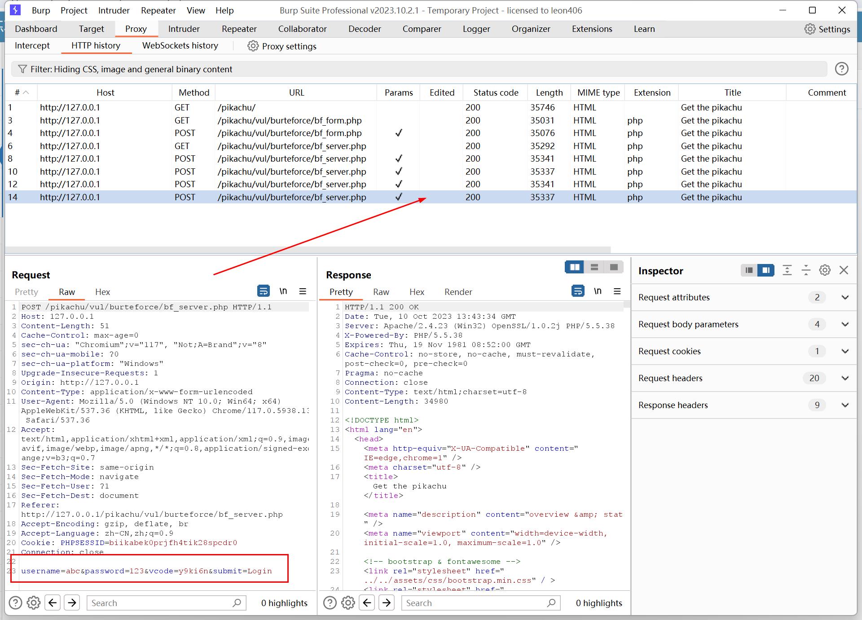Open the filter bar funnel
Image resolution: width=862 pixels, height=620 pixels.
22,69
